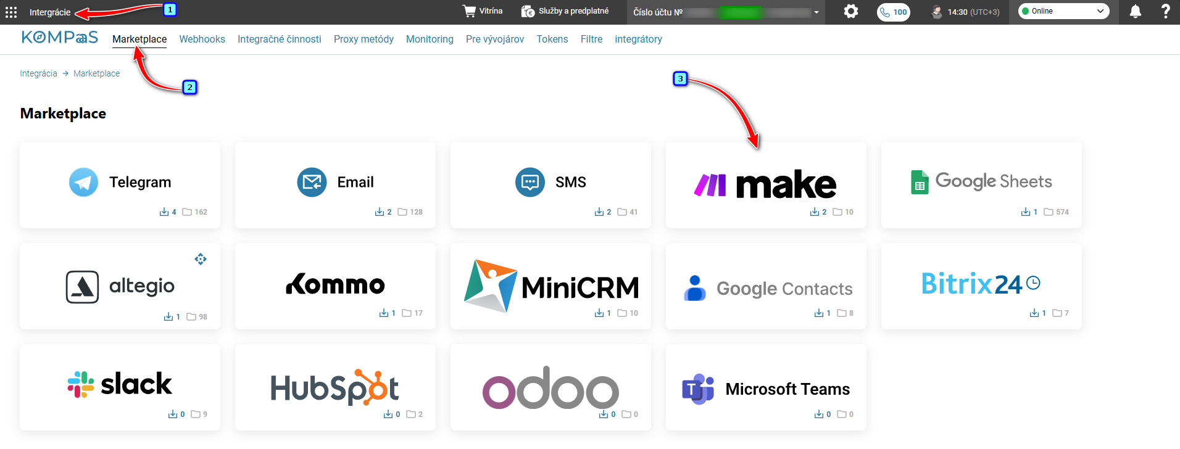1180x449 pixels.
Task: Open Integračné činnosti tab
Action: point(280,39)
